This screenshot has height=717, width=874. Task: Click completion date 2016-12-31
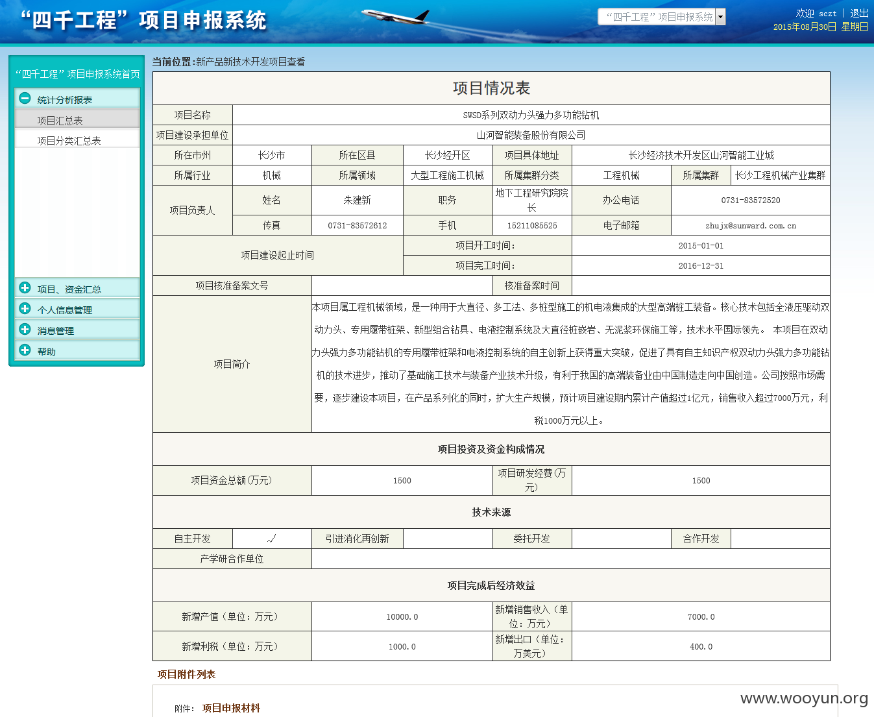click(701, 265)
